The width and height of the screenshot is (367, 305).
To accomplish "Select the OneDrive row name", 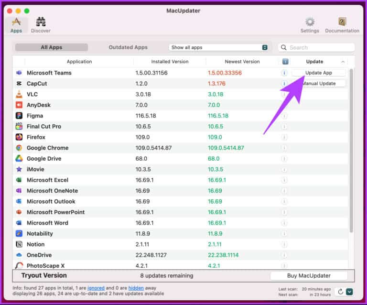I will coord(39,255).
